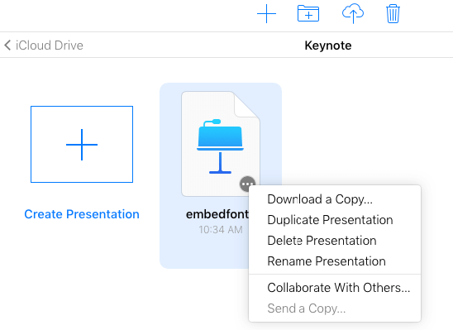Click the plus icon in the top toolbar
This screenshot has width=453, height=330.
(x=266, y=13)
